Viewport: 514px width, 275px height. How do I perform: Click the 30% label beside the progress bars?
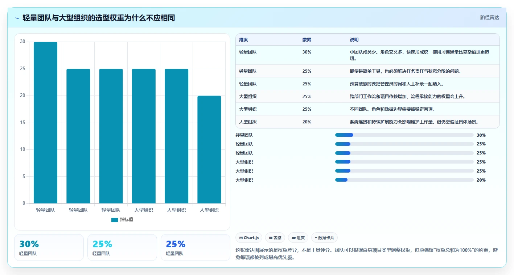pos(481,135)
